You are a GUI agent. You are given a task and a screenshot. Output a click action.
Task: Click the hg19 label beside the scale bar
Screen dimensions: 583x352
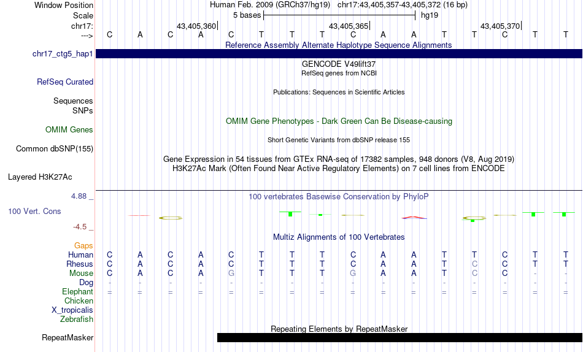(x=430, y=15)
